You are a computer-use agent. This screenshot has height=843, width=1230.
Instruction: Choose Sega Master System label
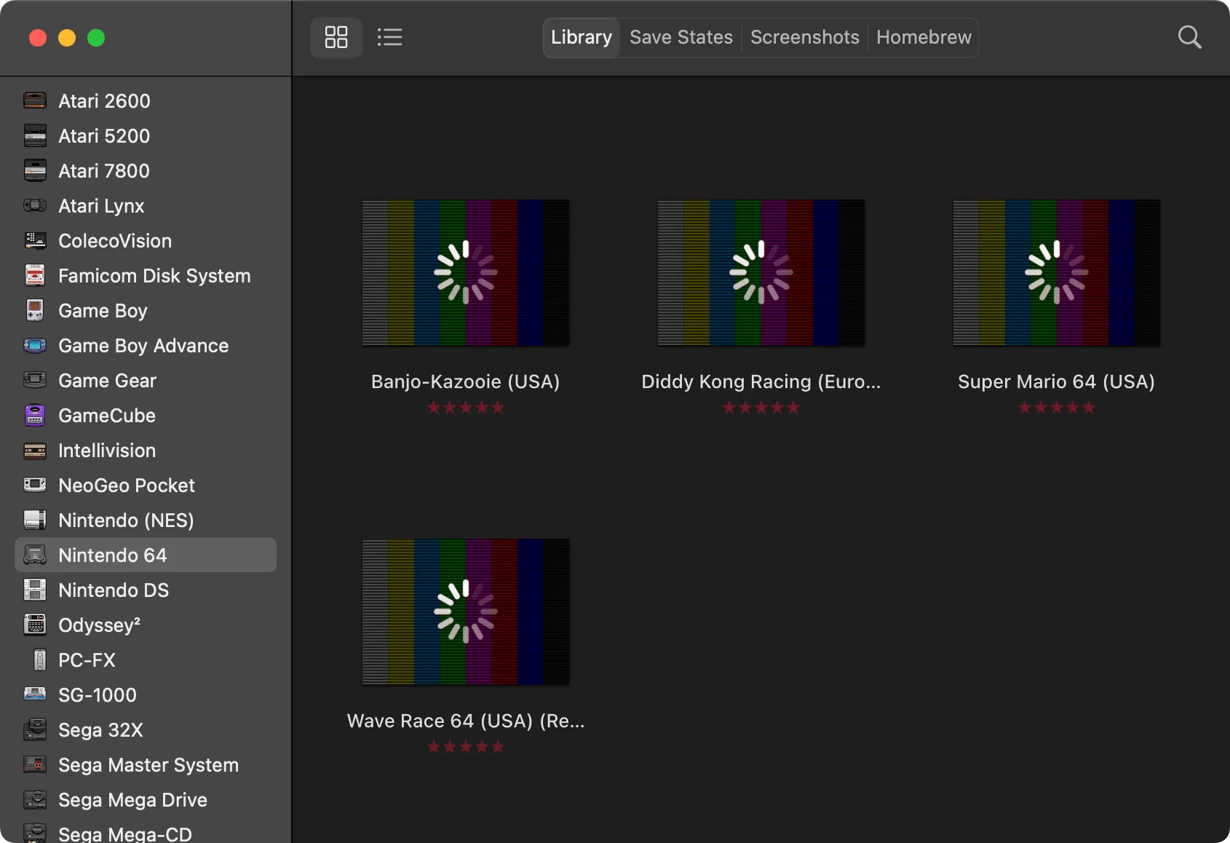148,765
